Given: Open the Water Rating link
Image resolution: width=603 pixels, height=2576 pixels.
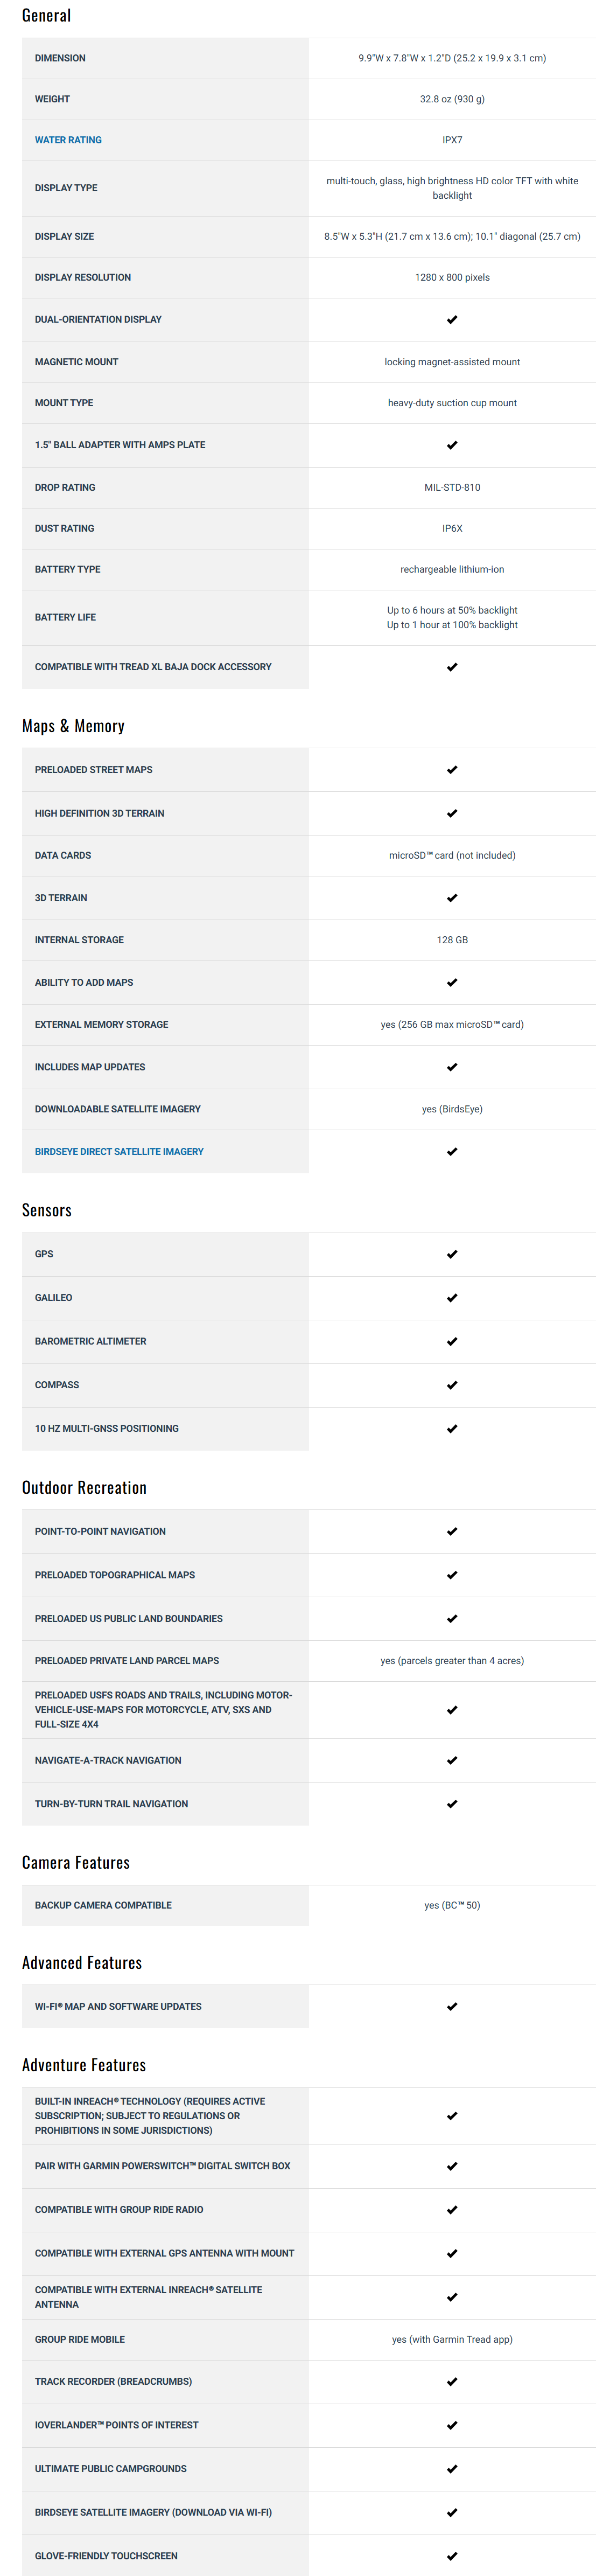Looking at the screenshot, I should (68, 140).
